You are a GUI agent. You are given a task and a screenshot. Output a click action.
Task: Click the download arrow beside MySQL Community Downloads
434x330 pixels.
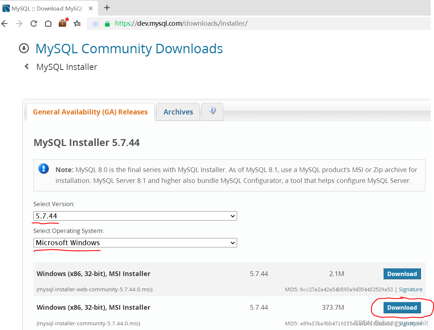[24, 48]
